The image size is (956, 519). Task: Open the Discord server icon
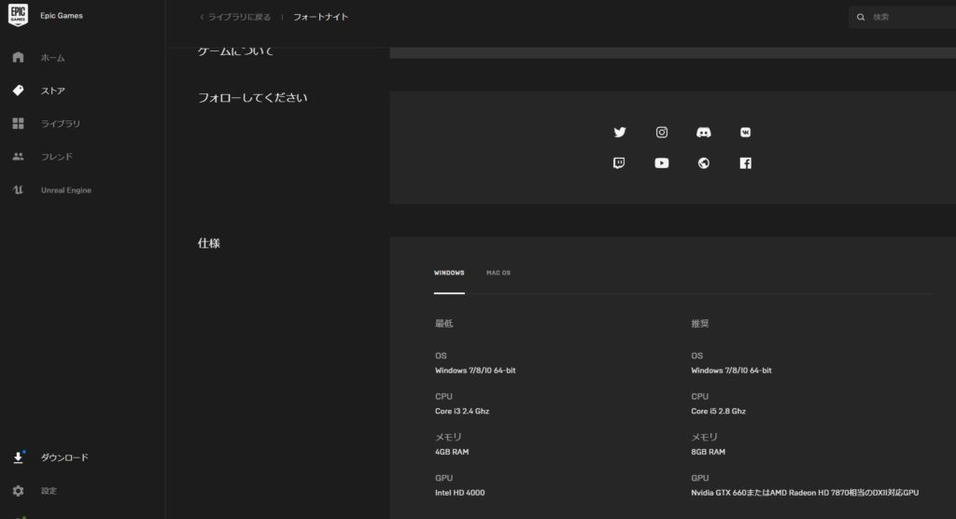coord(704,133)
